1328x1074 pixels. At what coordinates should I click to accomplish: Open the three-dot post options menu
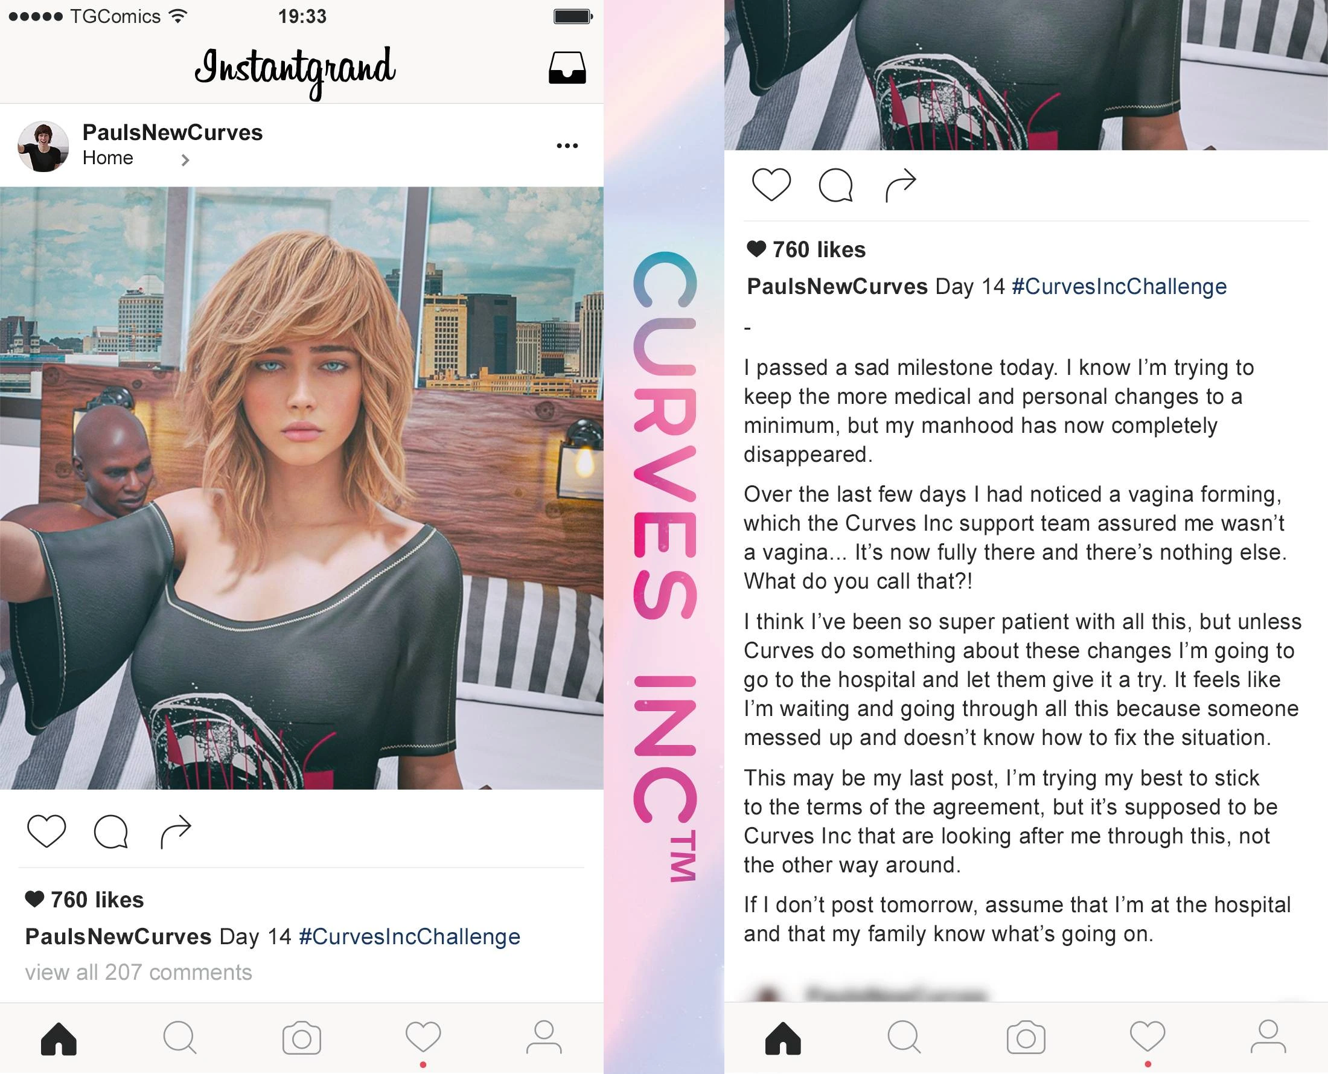567,145
